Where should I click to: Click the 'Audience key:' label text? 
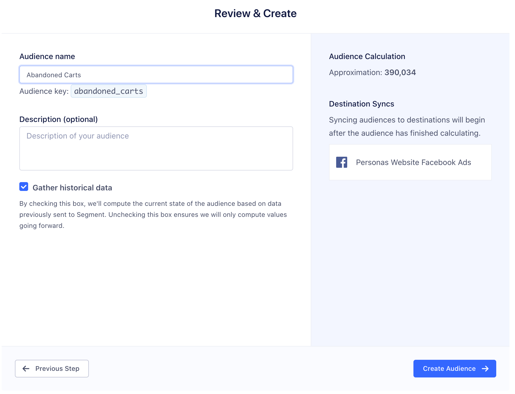(x=44, y=91)
